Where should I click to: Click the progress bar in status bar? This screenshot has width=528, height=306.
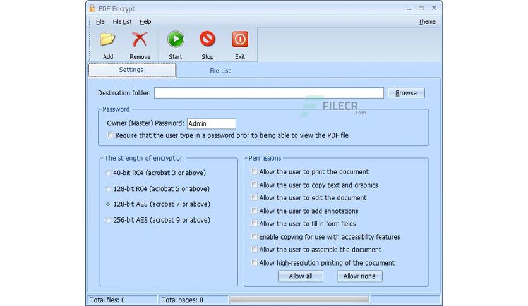299,300
